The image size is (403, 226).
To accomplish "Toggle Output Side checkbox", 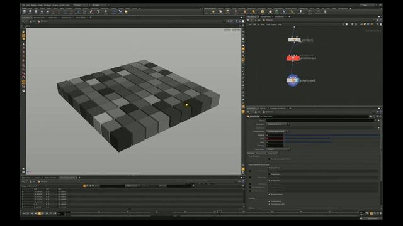I will click(x=269, y=181).
